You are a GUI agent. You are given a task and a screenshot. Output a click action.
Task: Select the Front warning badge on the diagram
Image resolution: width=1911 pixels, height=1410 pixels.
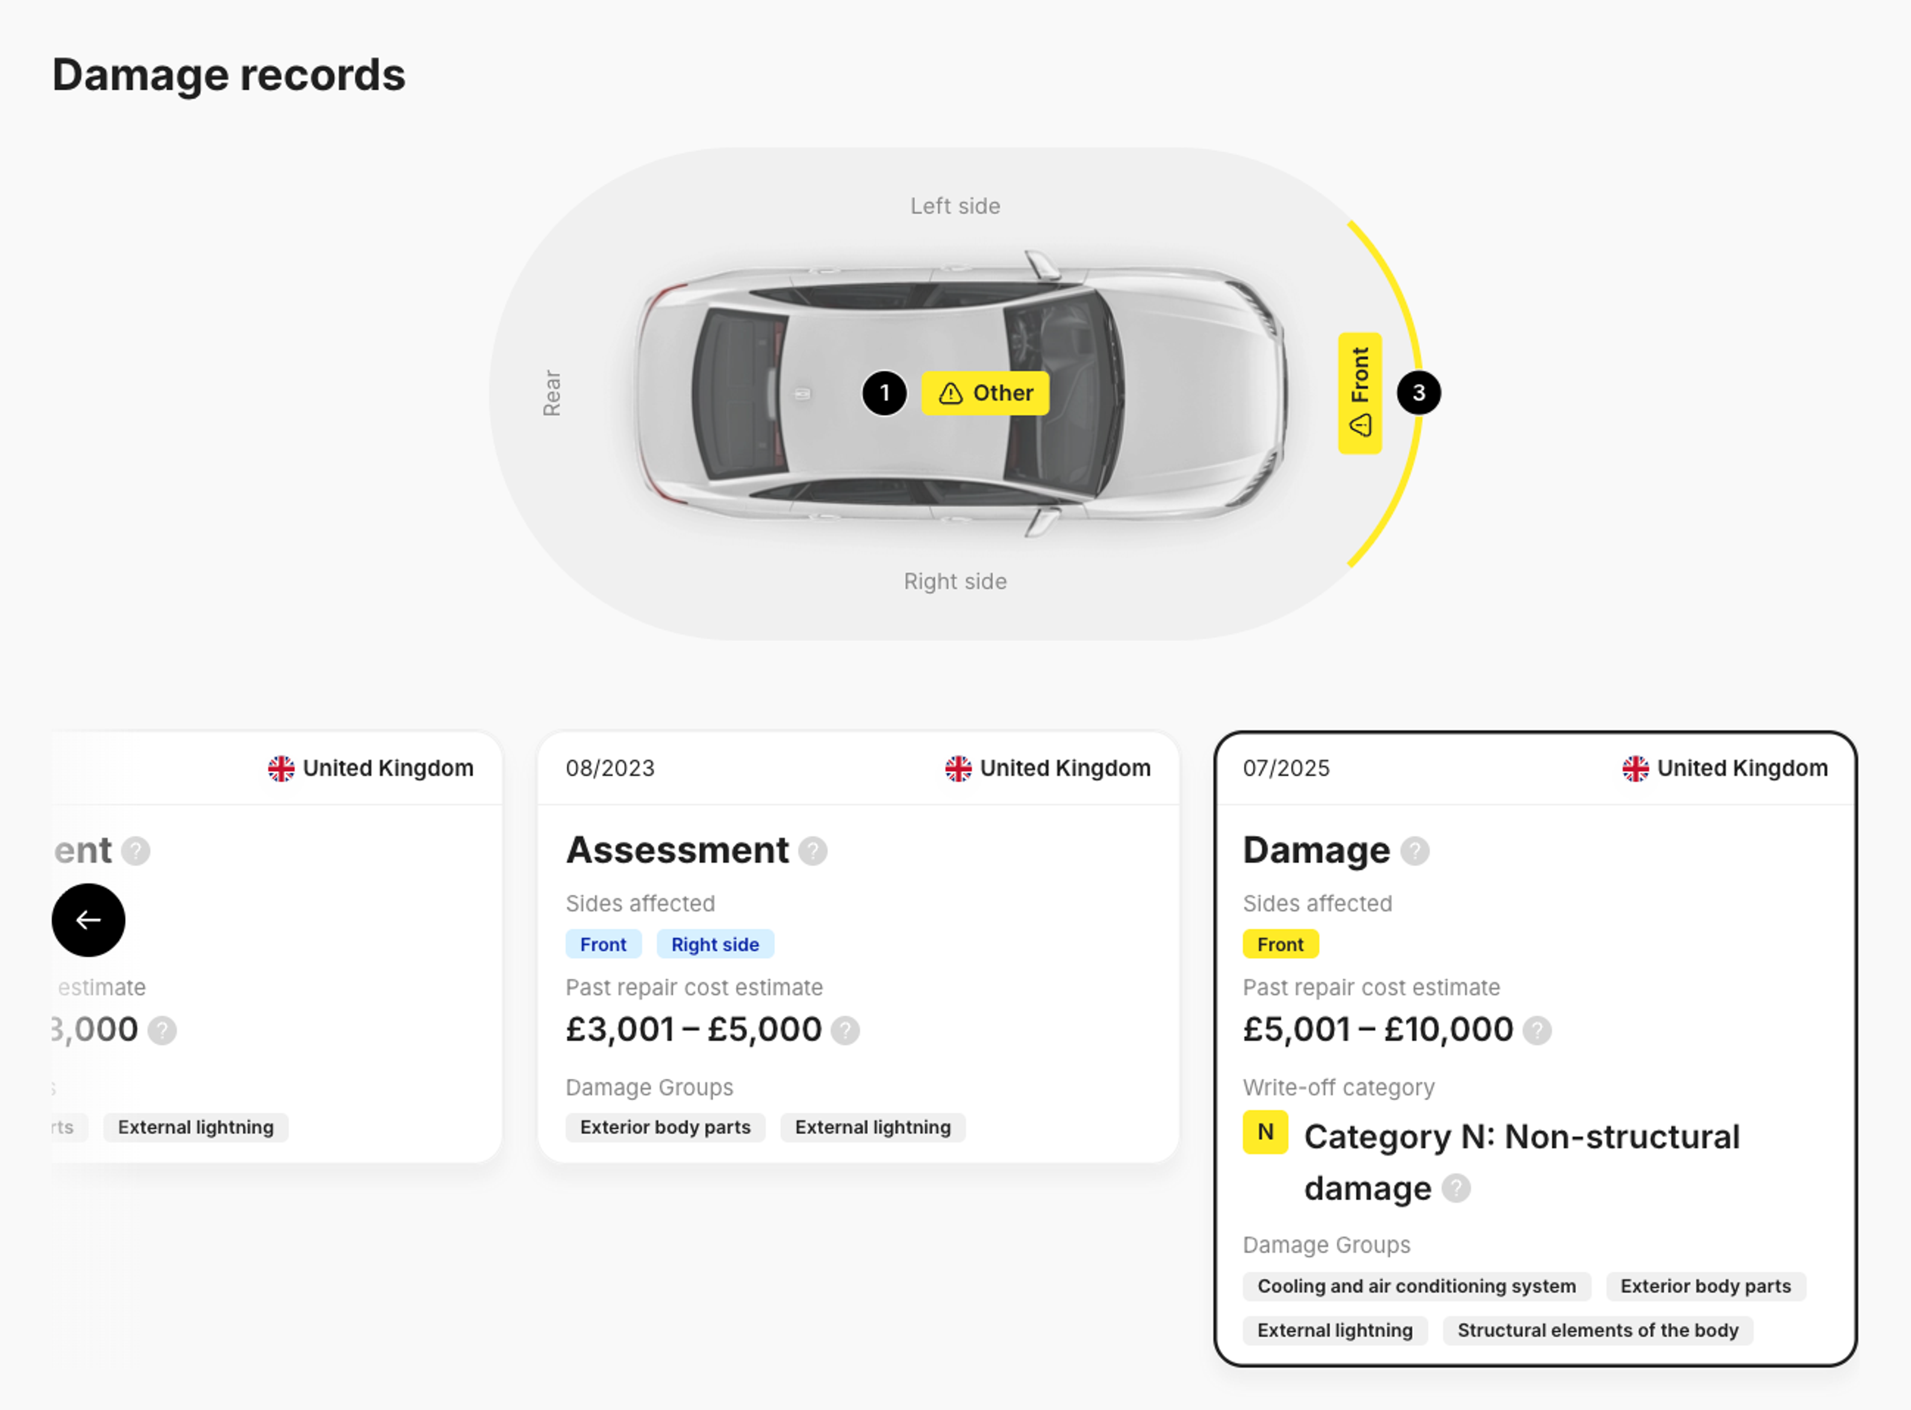pyautogui.click(x=1359, y=391)
